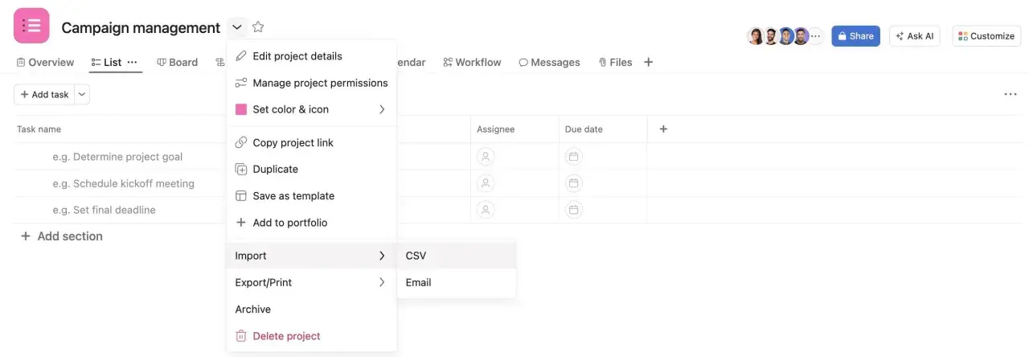Open the project title dropdown arrow
Image resolution: width=1029 pixels, height=357 pixels.
[x=237, y=27]
